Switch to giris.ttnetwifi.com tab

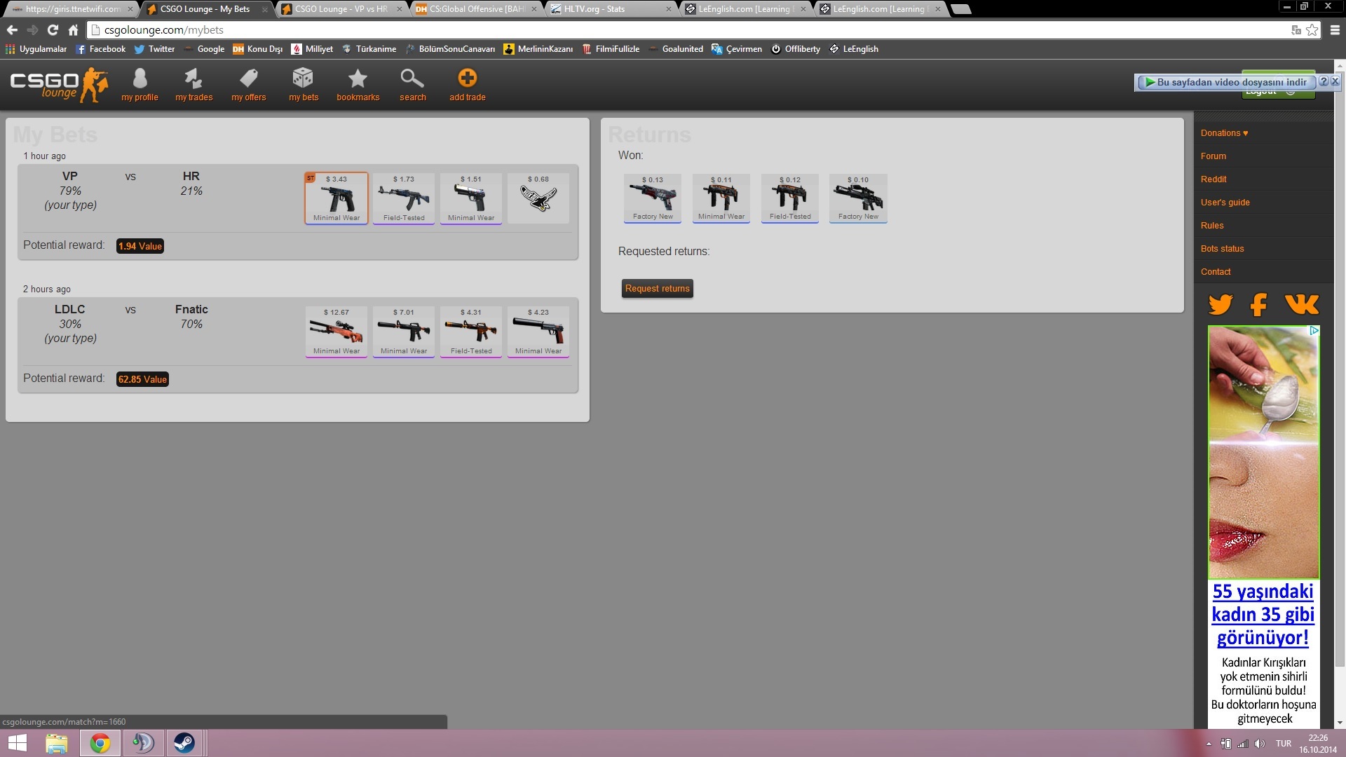[73, 9]
